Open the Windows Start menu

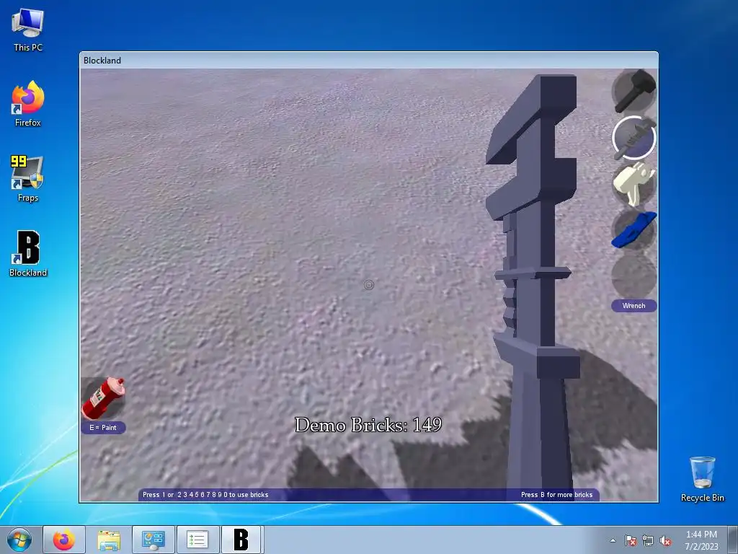[19, 540]
